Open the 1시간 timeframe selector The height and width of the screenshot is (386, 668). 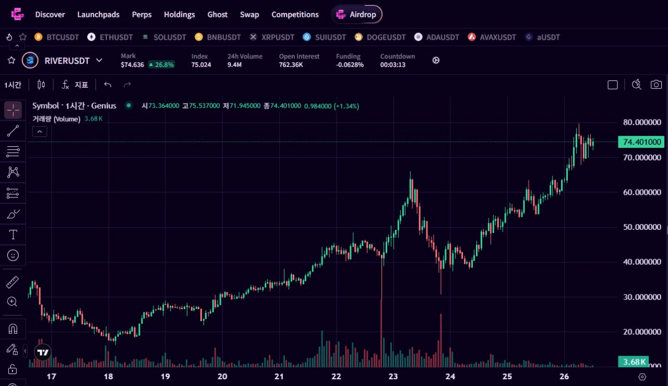coord(13,85)
